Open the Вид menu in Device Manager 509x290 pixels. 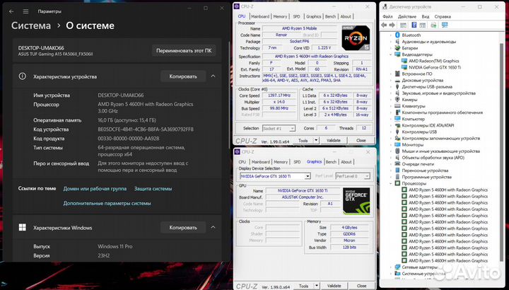(426, 16)
